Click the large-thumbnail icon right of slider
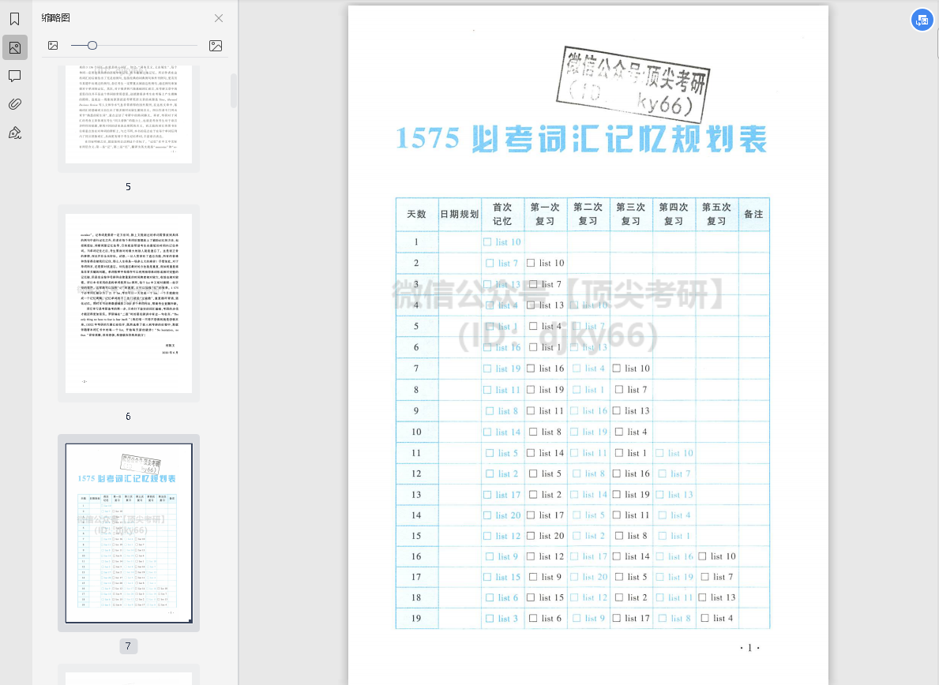The image size is (939, 685). (216, 46)
